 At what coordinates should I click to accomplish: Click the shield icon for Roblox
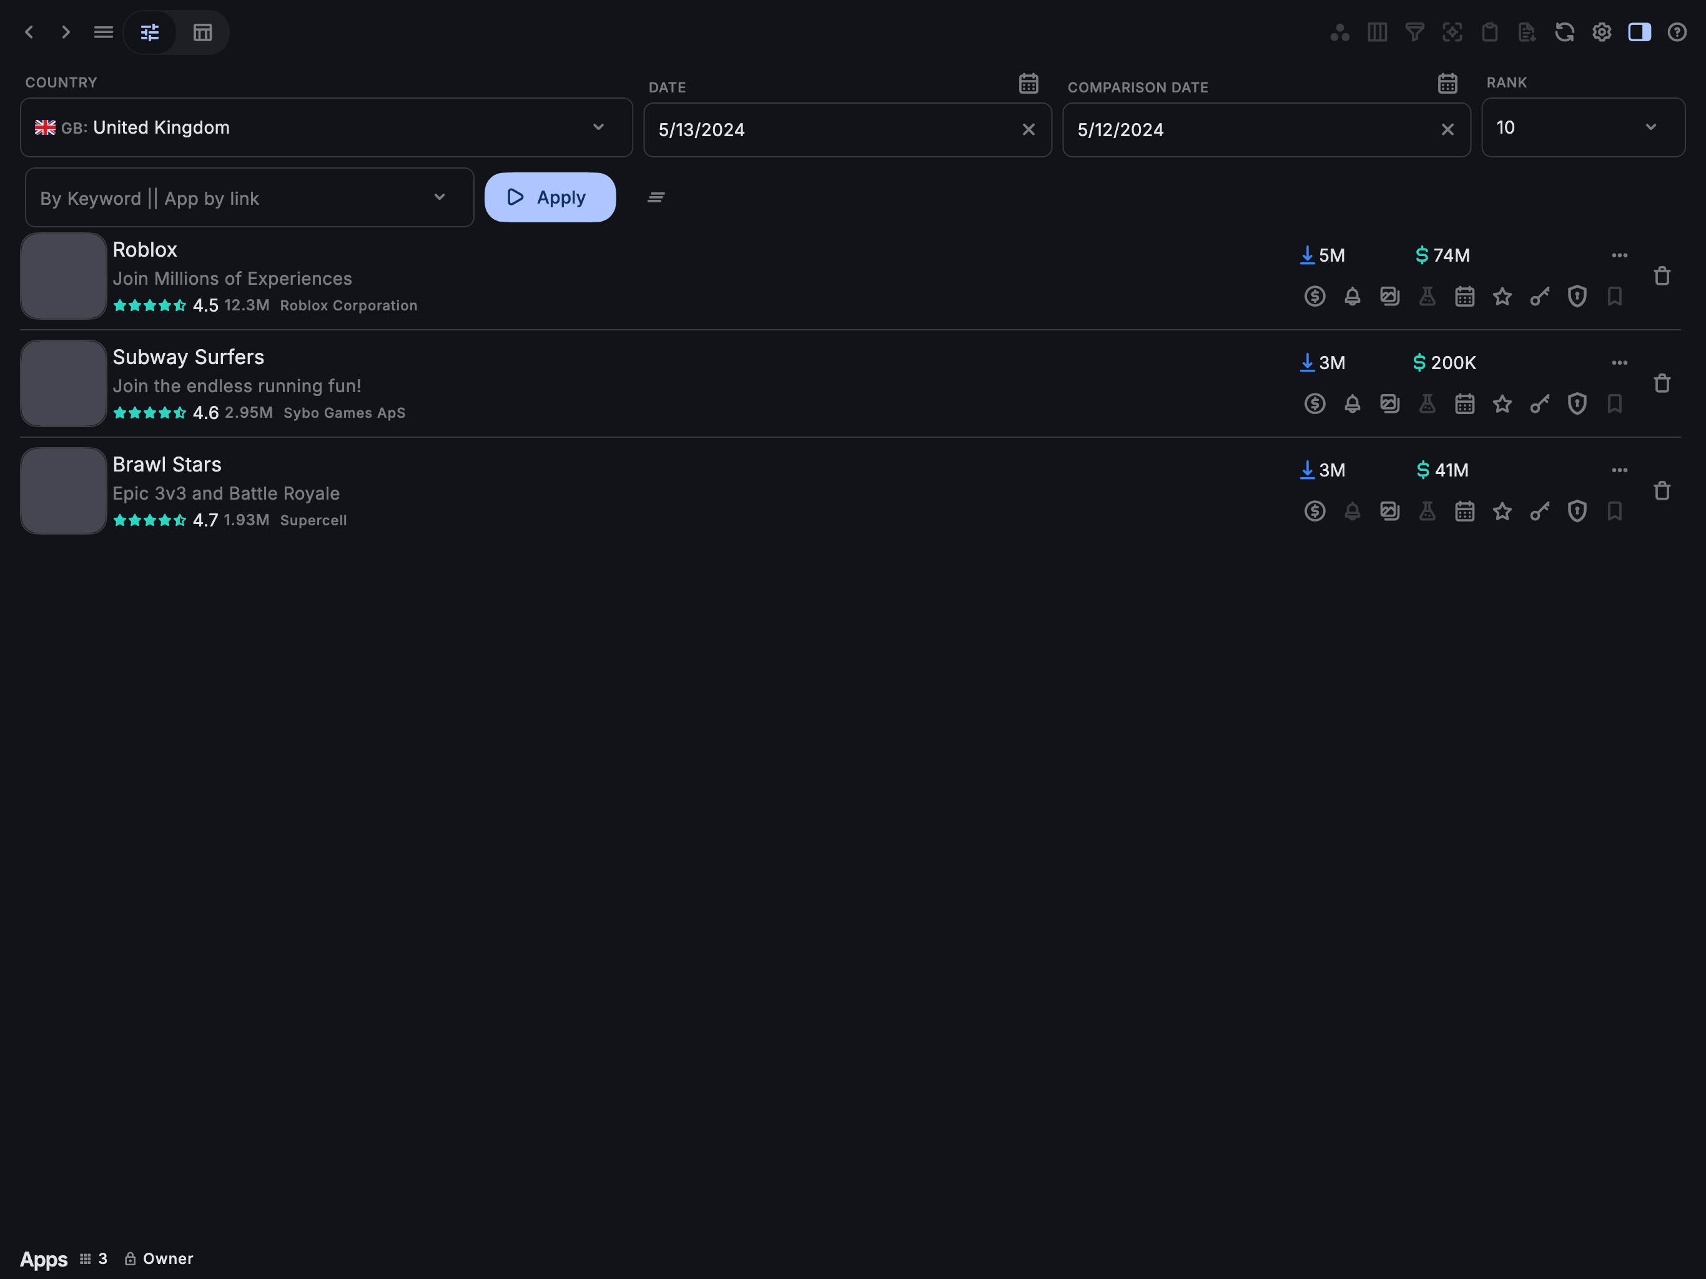click(x=1577, y=296)
